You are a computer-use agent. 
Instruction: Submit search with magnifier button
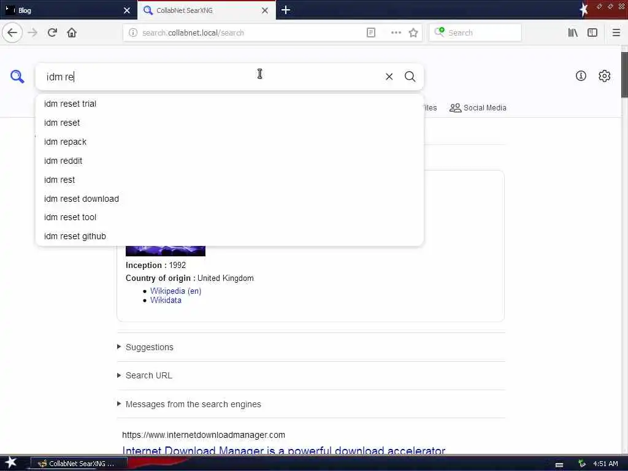pos(410,77)
